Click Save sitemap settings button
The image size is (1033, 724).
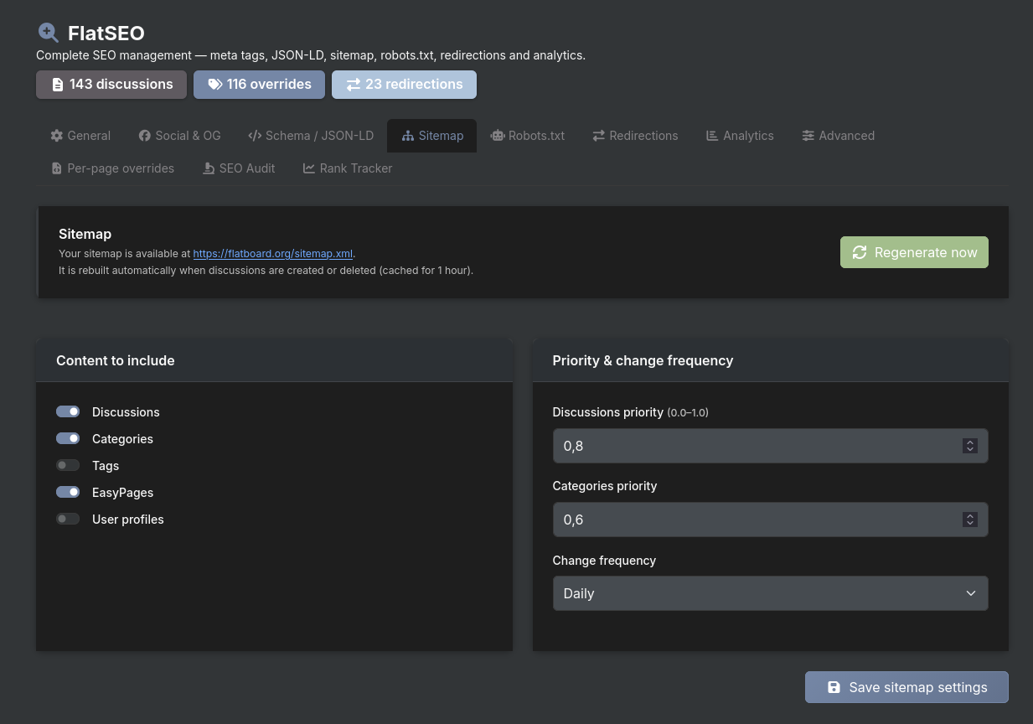click(906, 687)
